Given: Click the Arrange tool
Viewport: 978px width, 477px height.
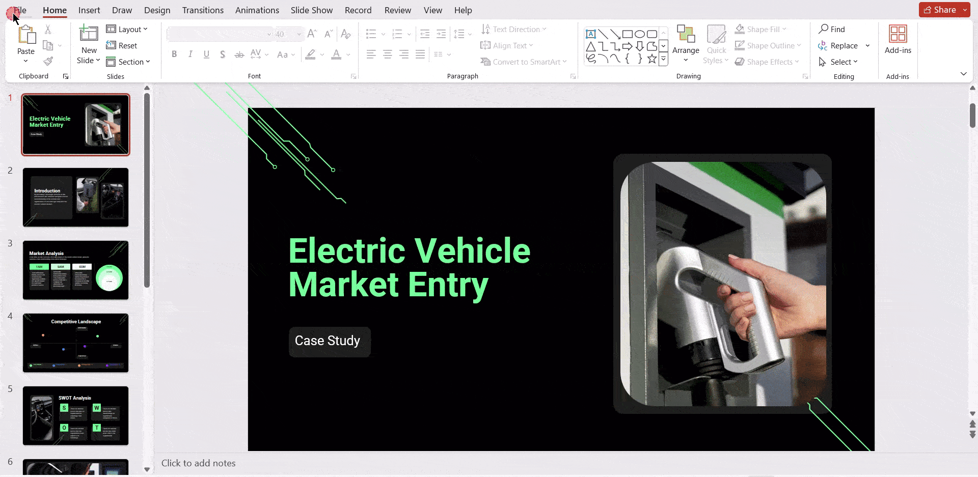Looking at the screenshot, I should [x=685, y=45].
